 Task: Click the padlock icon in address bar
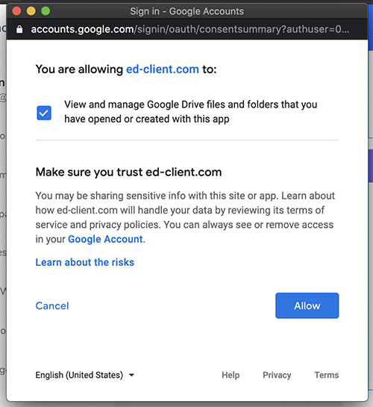tap(19, 29)
